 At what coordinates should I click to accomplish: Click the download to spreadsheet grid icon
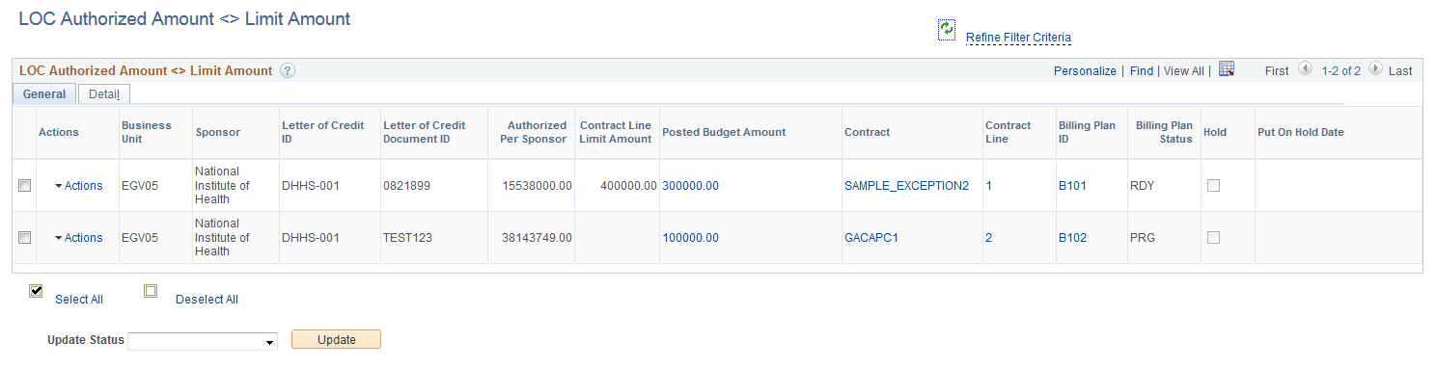[x=1227, y=69]
